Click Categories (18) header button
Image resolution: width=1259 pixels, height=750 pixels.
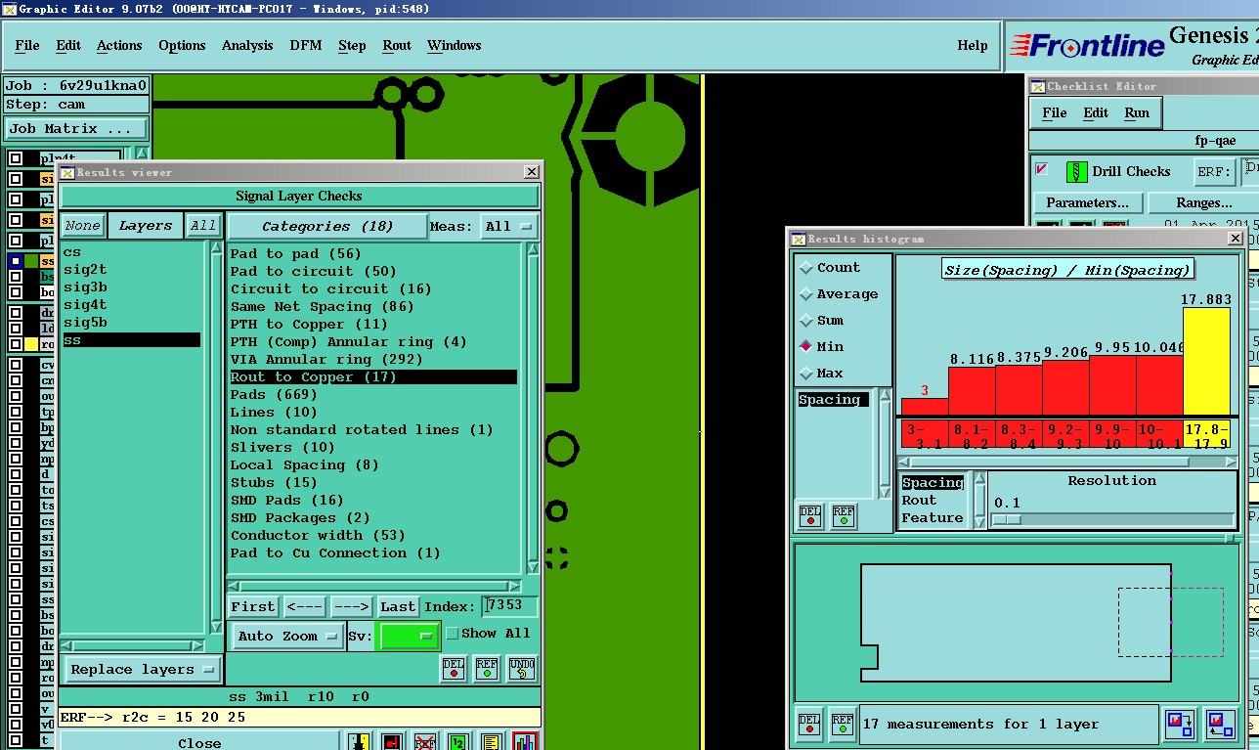pyautogui.click(x=327, y=226)
